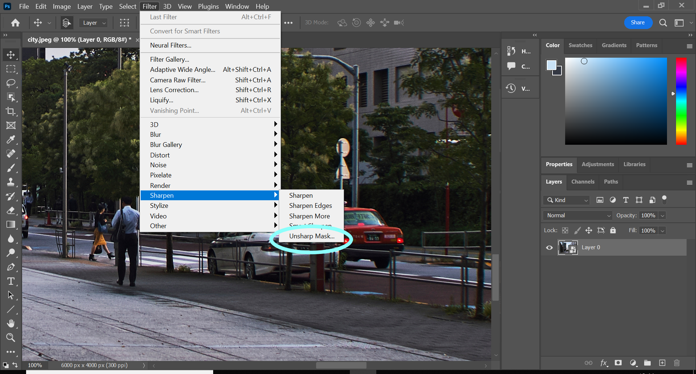The height and width of the screenshot is (374, 696).
Task: Open the Layer auto-select dropdown
Action: 93,23
